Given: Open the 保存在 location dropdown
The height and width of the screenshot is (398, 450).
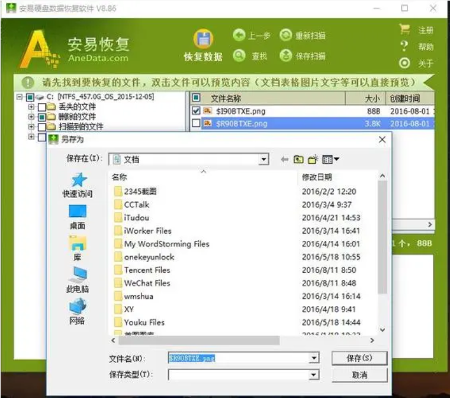Looking at the screenshot, I should click(263, 159).
